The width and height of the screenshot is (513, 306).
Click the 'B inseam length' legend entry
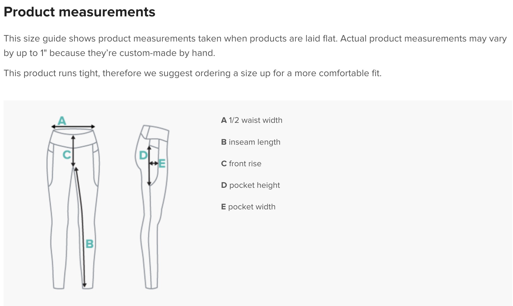point(250,142)
